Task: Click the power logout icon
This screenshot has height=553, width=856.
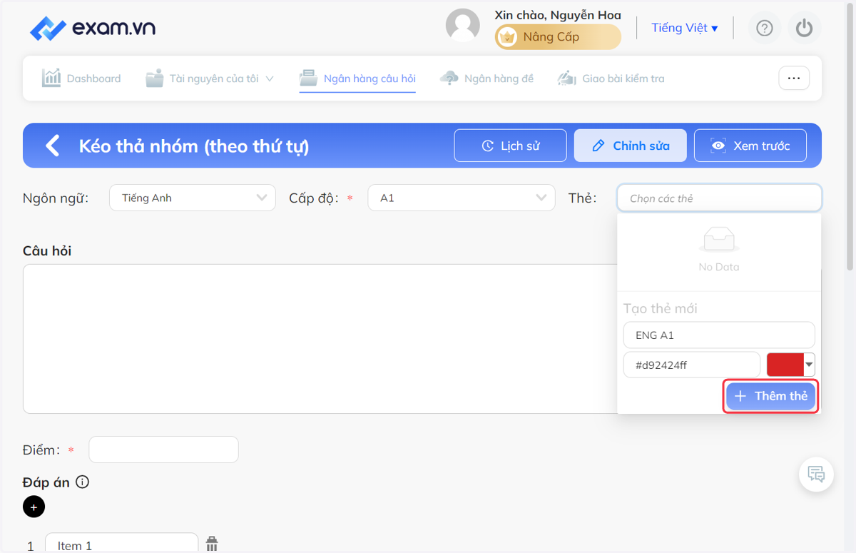Action: click(805, 28)
